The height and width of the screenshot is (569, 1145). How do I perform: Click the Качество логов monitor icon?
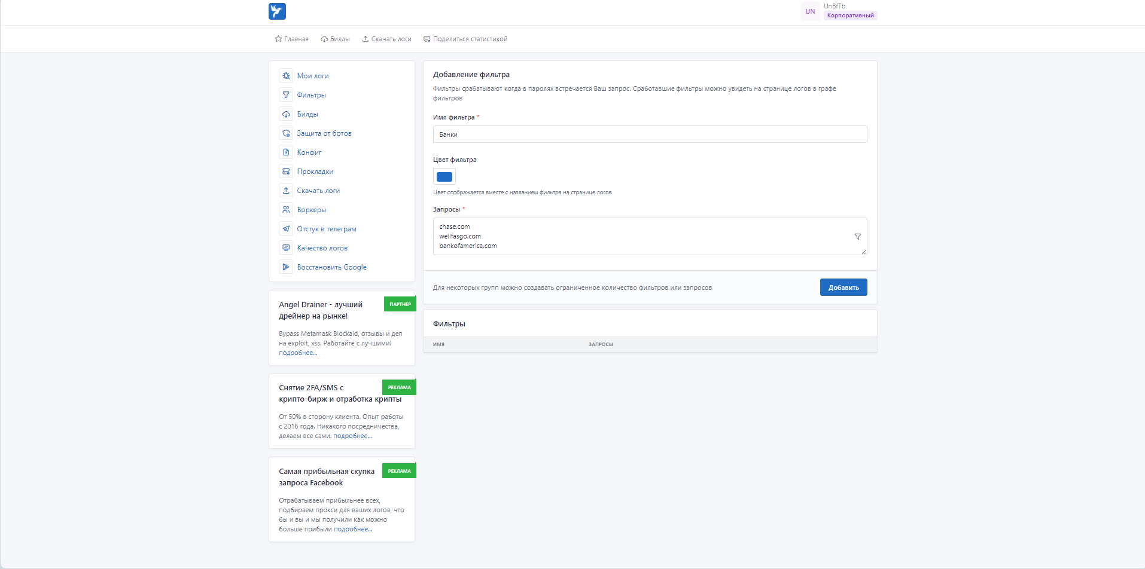click(x=286, y=248)
